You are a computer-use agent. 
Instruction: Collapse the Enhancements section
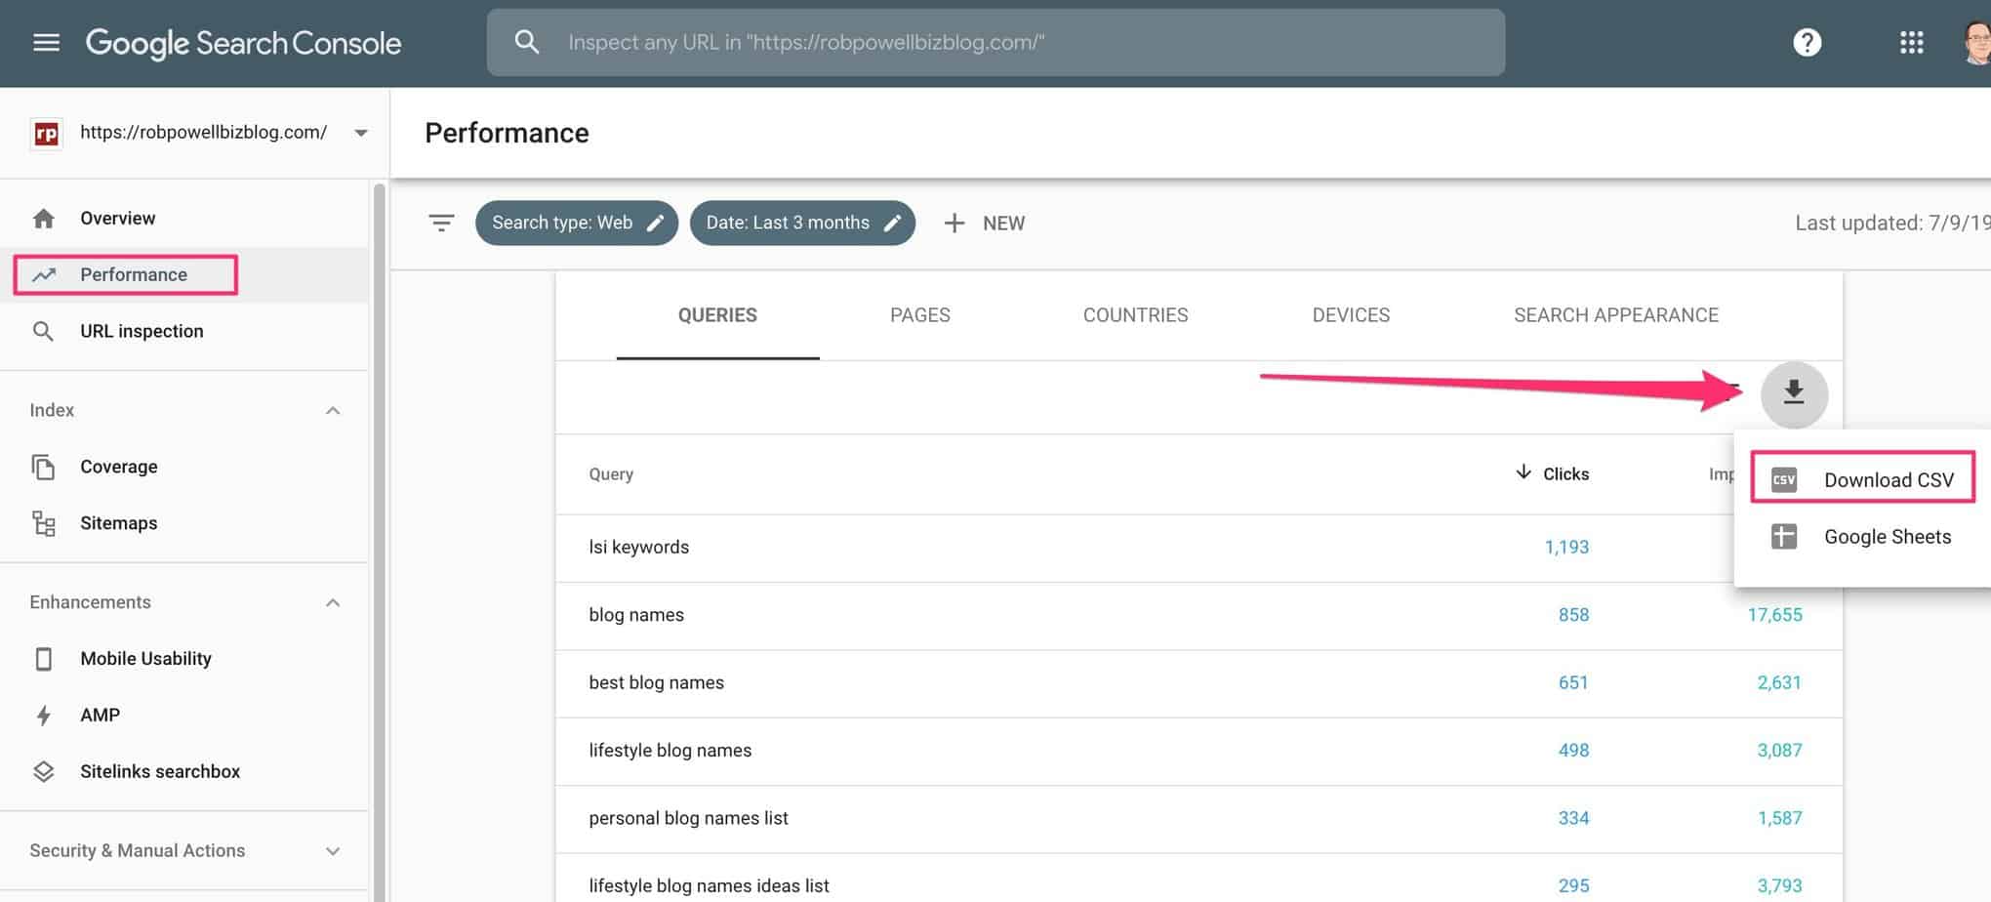click(334, 602)
